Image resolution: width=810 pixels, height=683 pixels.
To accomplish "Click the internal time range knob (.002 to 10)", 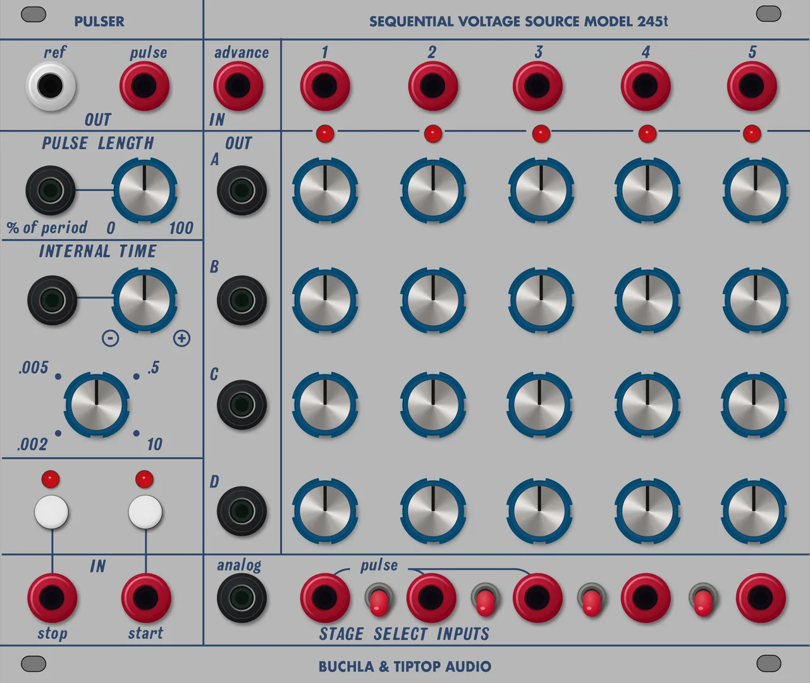I will click(x=97, y=405).
